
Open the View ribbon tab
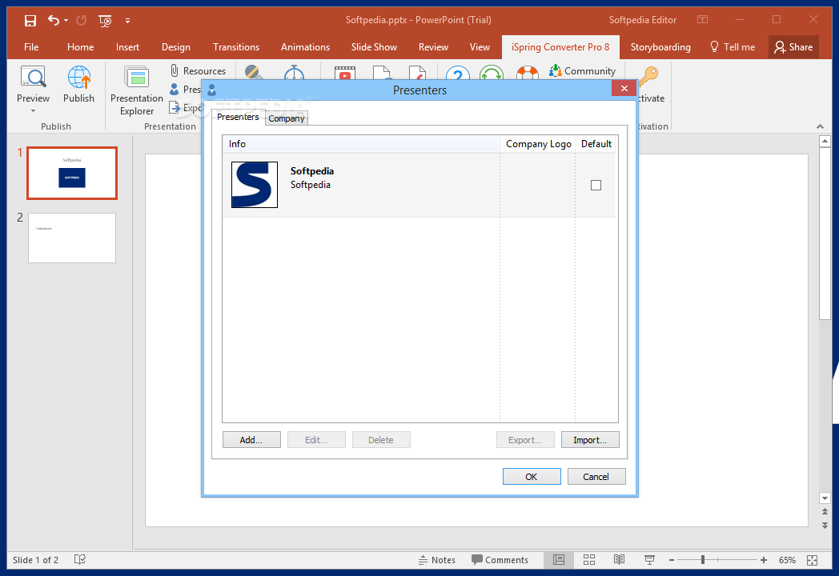[x=480, y=47]
